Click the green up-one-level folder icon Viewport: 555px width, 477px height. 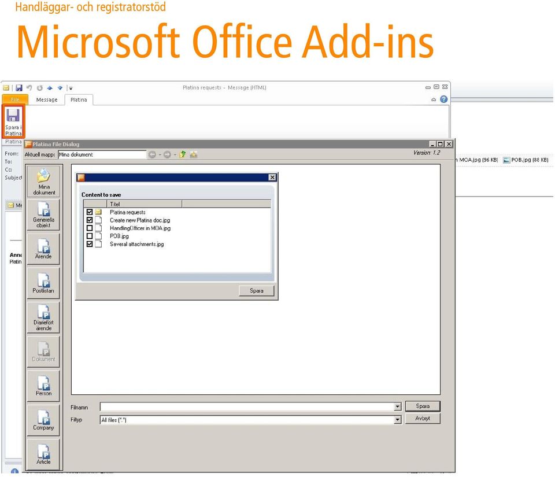183,154
